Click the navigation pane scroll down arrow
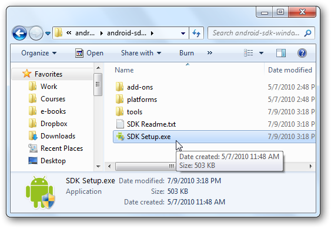 point(98,167)
